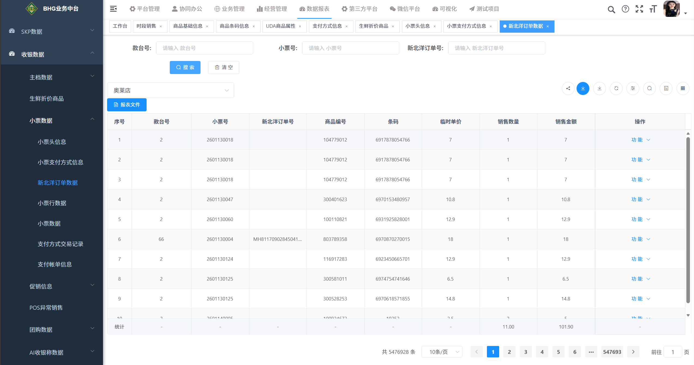Click the 报表文件 button

[127, 105]
